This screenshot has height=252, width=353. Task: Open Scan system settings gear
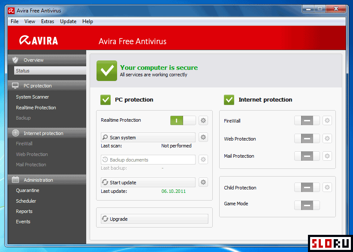[x=203, y=137]
